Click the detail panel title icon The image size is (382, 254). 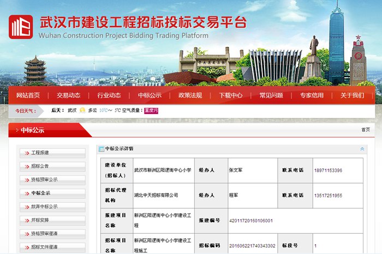tap(102, 148)
